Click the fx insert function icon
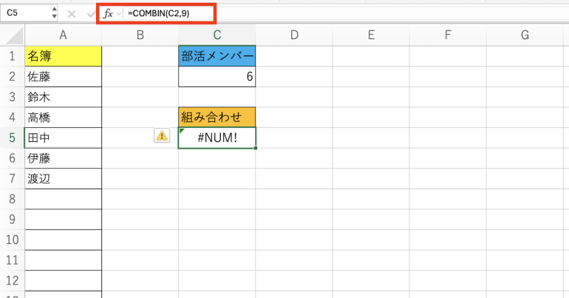Image resolution: width=569 pixels, height=298 pixels. pos(107,13)
